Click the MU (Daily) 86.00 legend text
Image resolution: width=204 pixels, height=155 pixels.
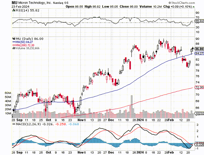pos(30,39)
